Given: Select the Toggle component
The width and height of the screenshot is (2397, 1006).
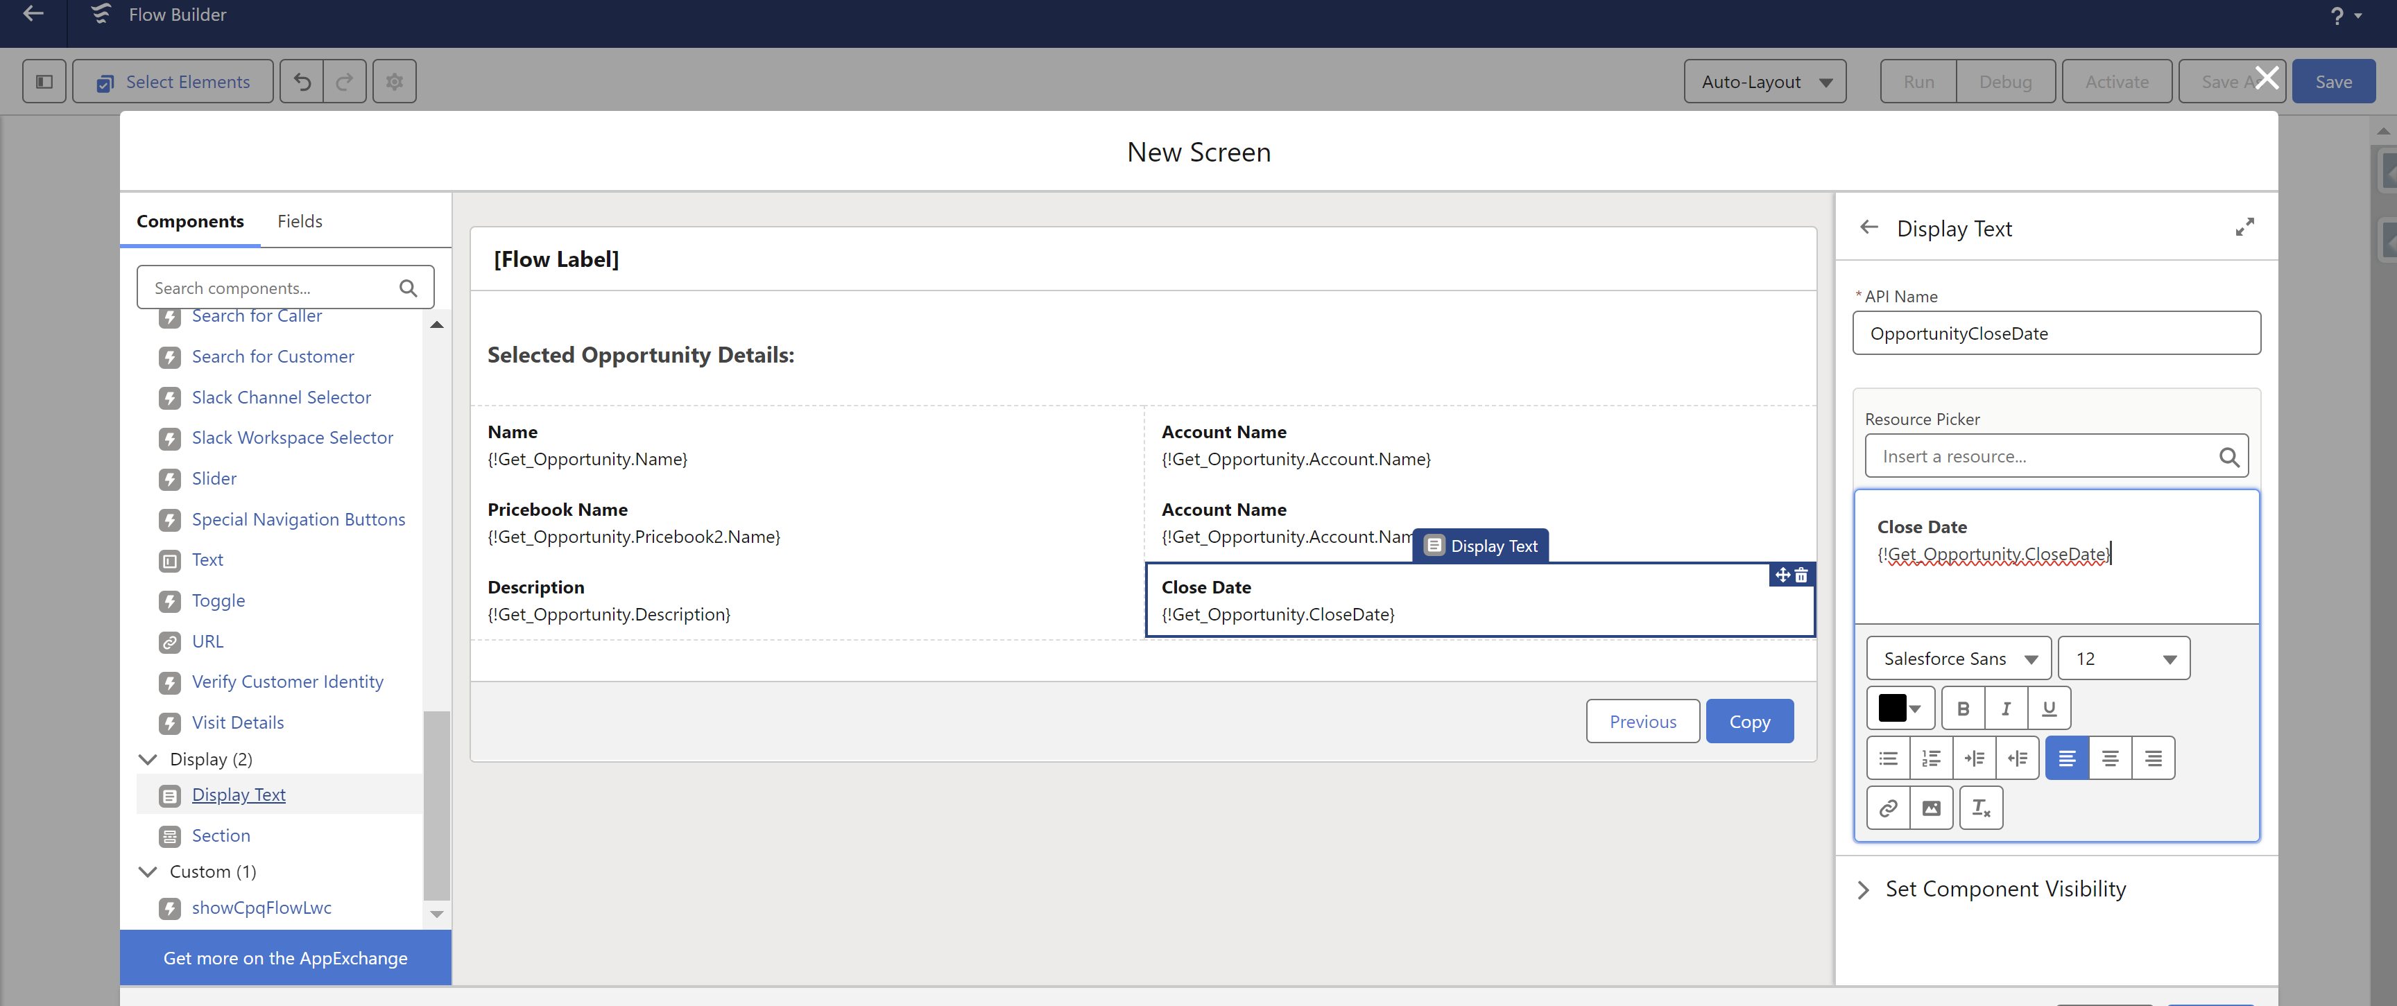Looking at the screenshot, I should [218, 600].
